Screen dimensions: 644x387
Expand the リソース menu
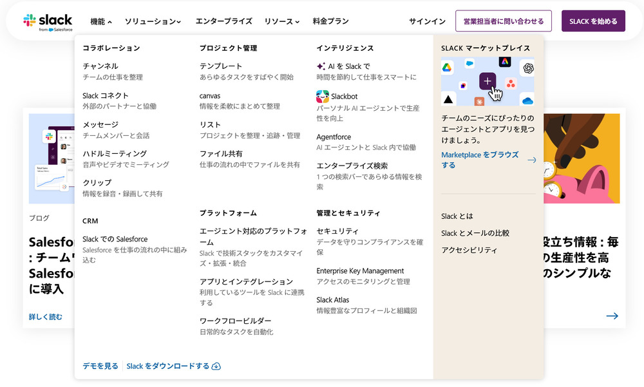pos(281,21)
